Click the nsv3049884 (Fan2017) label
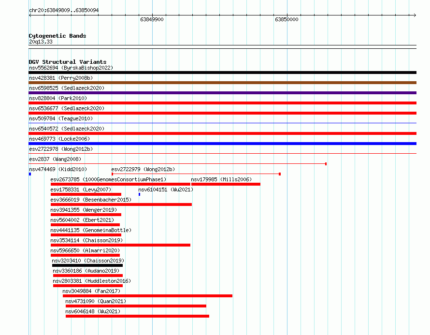 pyautogui.click(x=91, y=291)
